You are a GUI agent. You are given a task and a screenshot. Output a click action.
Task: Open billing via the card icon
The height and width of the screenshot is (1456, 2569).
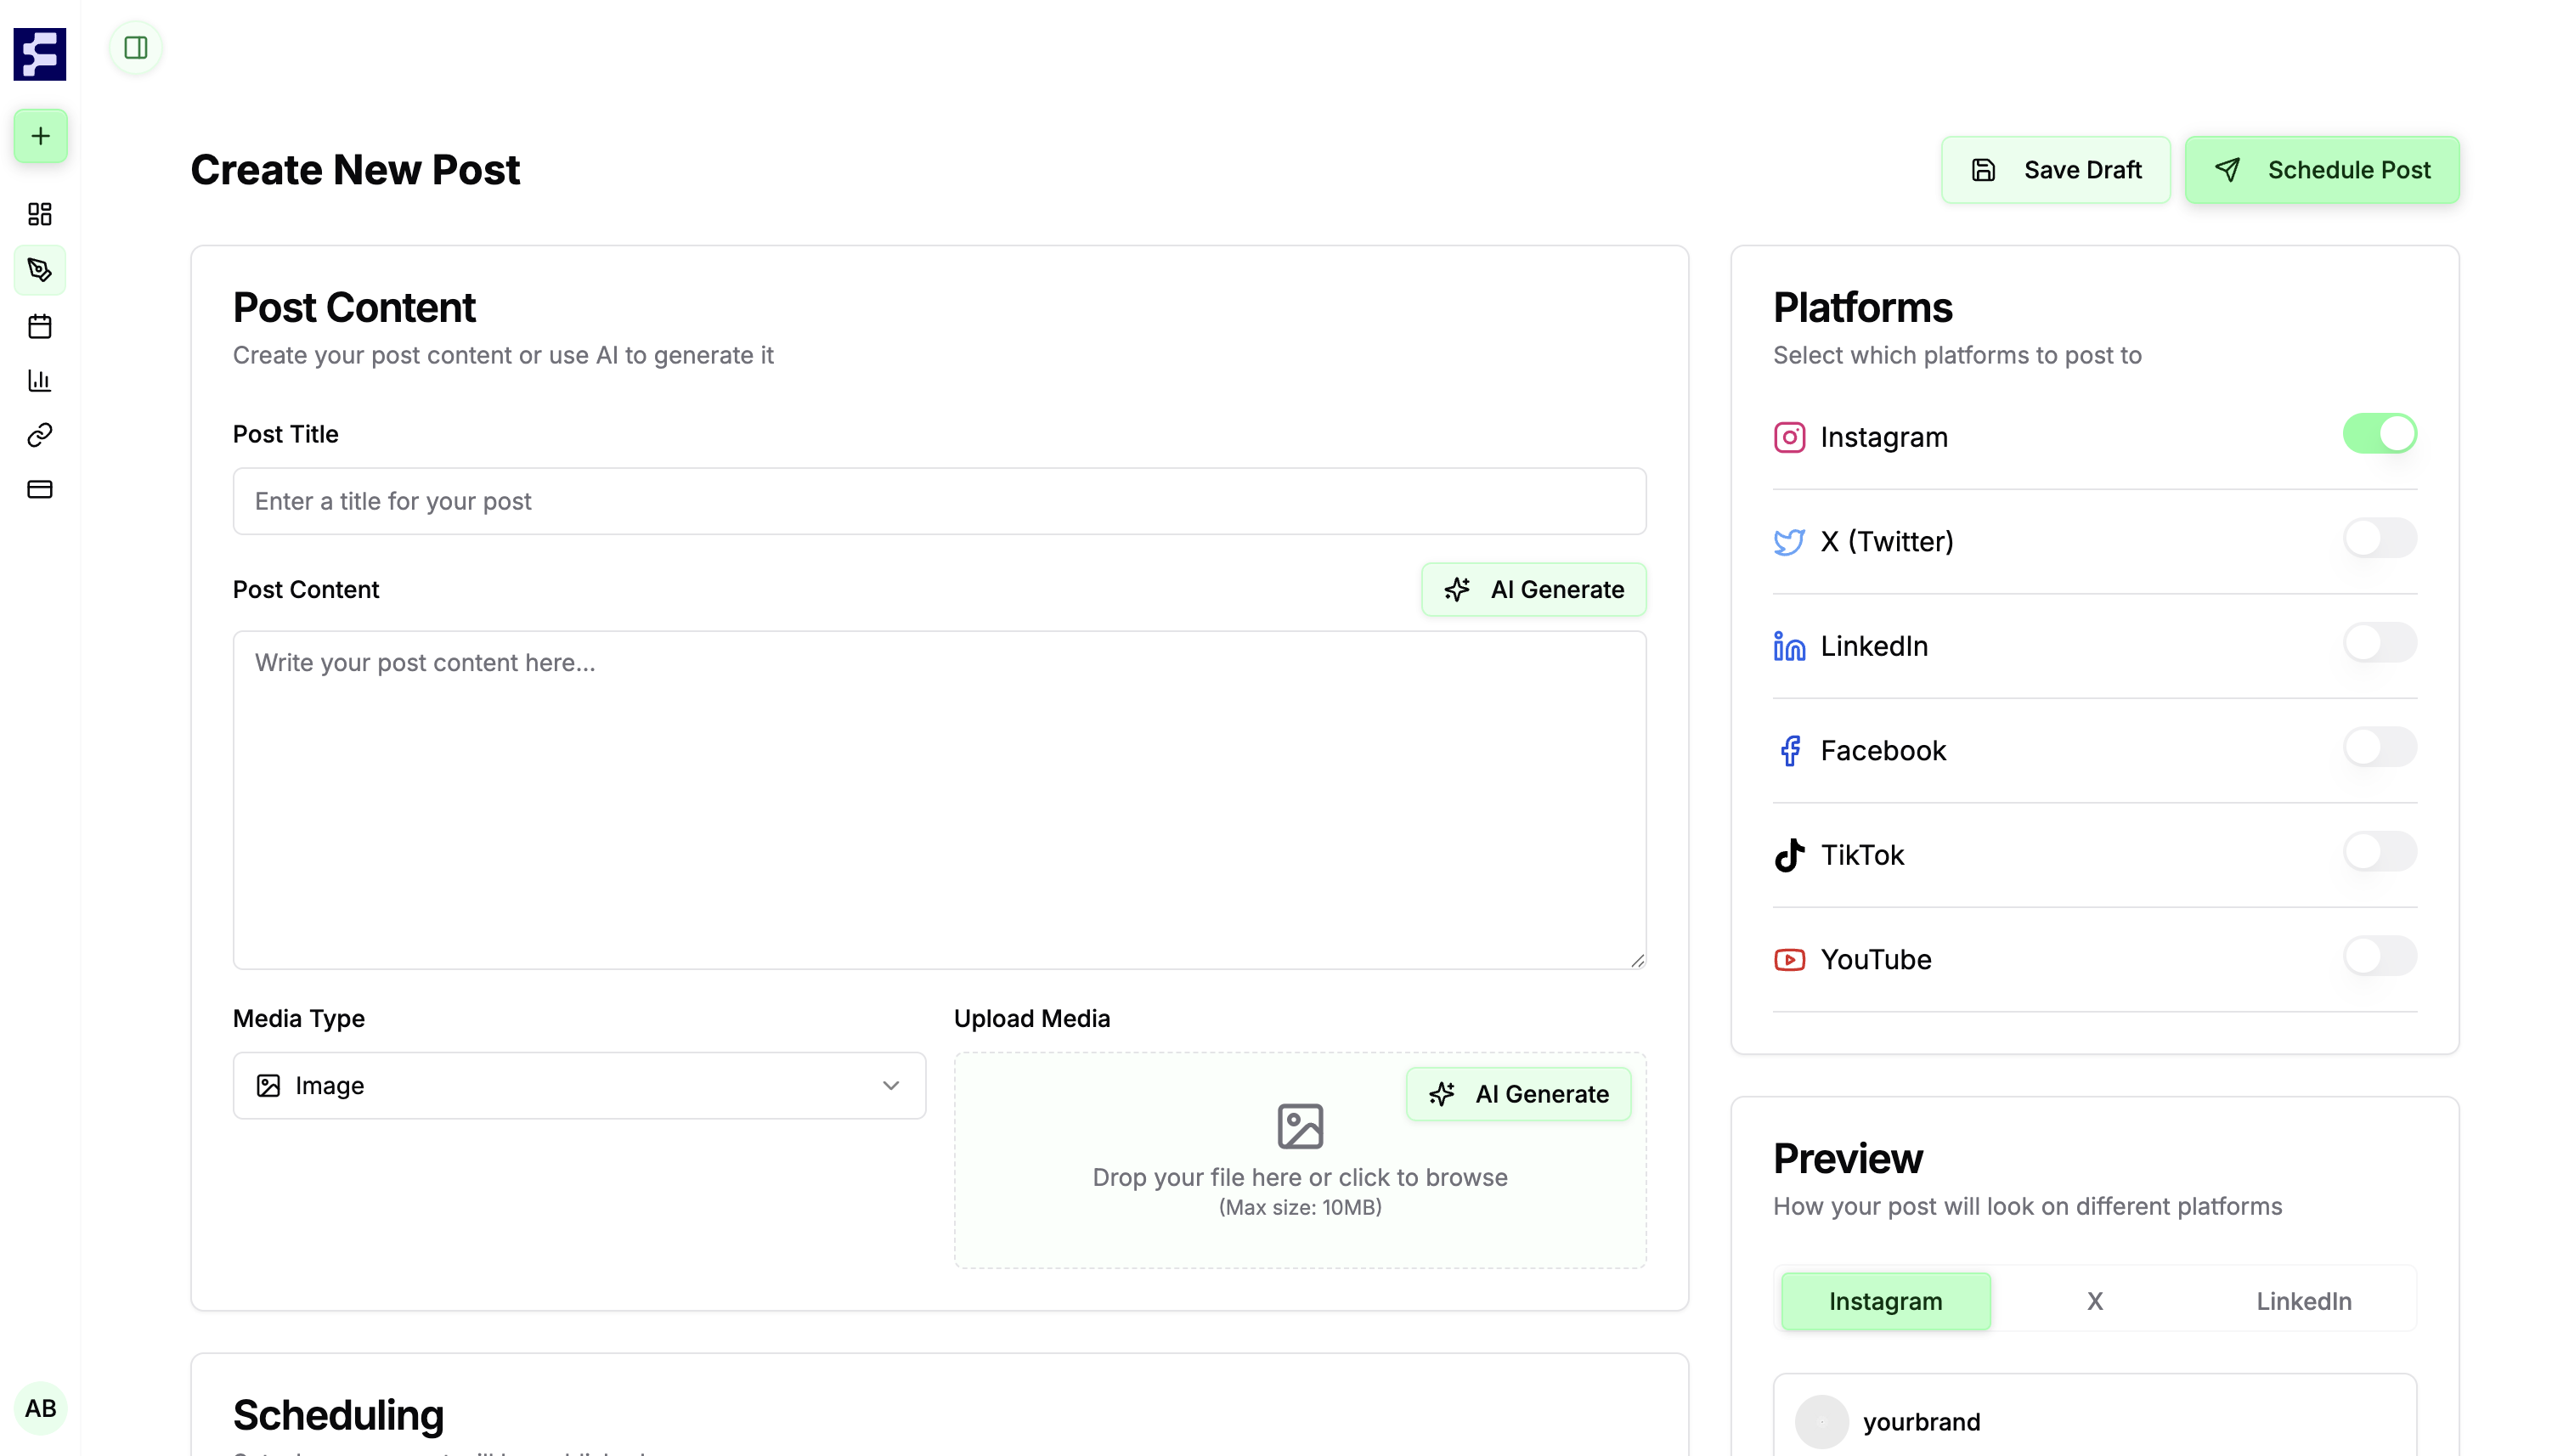click(39, 489)
